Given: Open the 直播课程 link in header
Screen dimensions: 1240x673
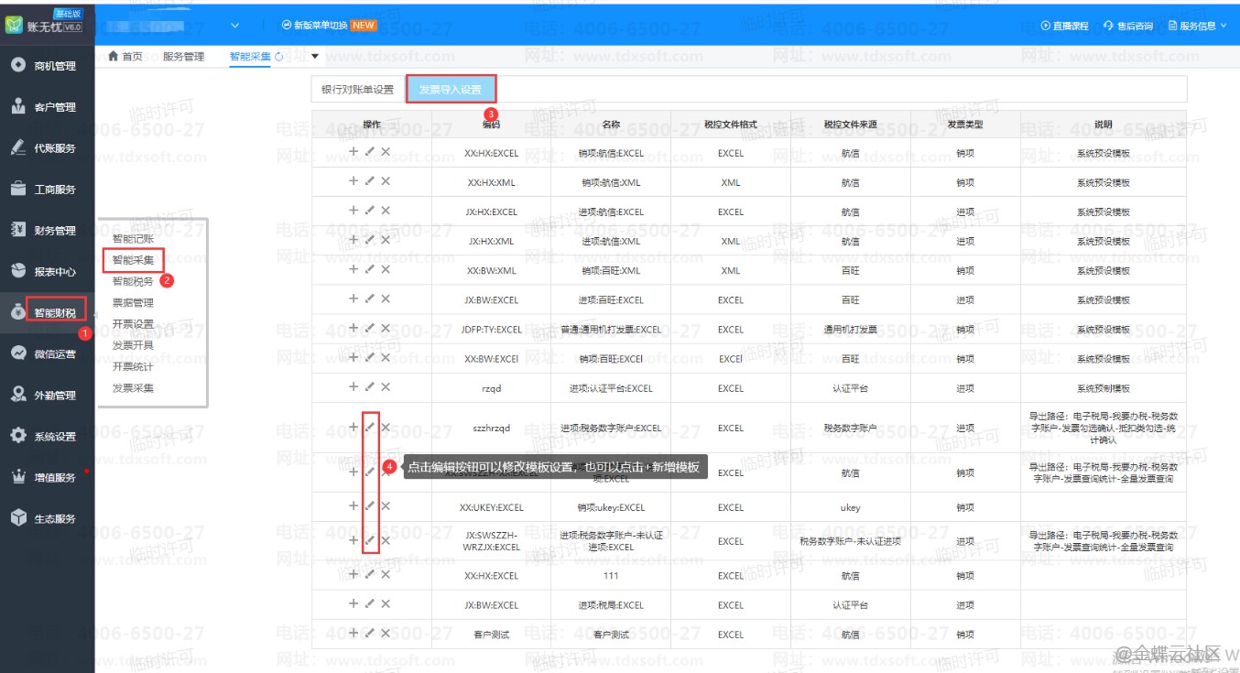Looking at the screenshot, I should point(1065,26).
